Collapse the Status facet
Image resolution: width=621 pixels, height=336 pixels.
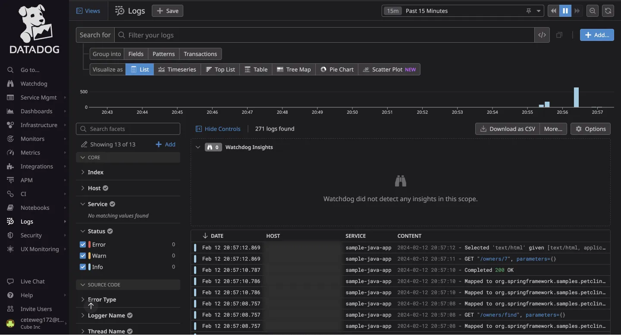click(x=83, y=231)
